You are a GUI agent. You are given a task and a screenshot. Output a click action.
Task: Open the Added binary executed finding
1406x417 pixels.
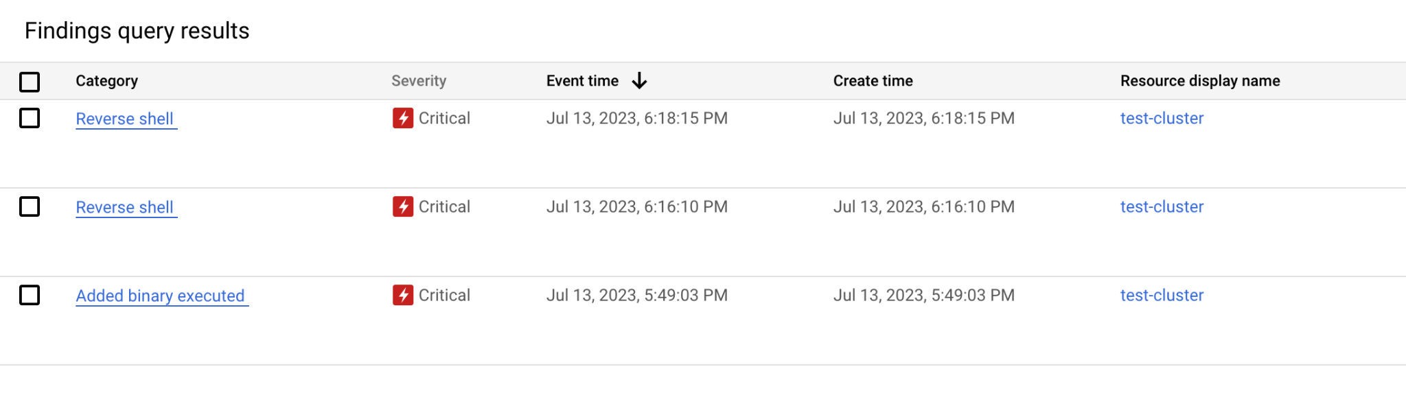point(162,296)
